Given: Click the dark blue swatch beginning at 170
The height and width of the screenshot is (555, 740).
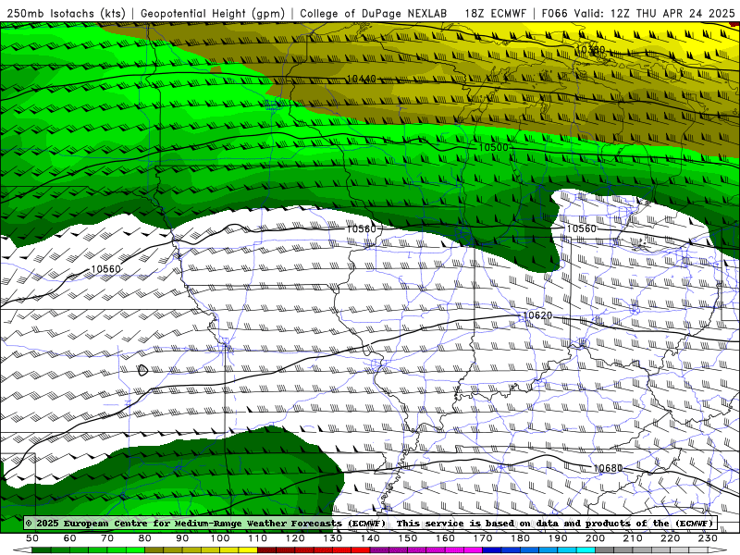Looking at the screenshot, I should [x=492, y=550].
